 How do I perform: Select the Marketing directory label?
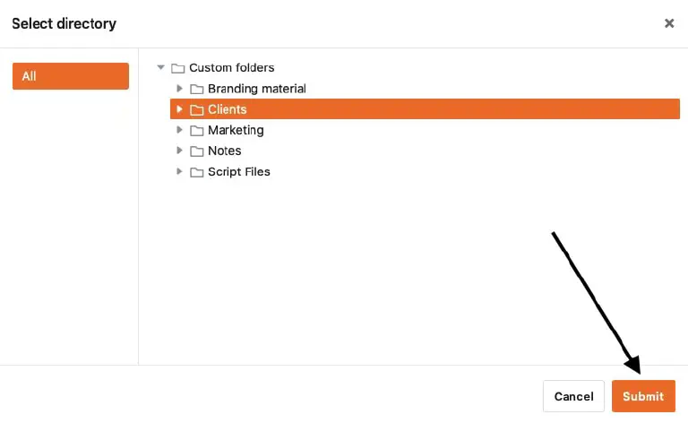pos(236,130)
